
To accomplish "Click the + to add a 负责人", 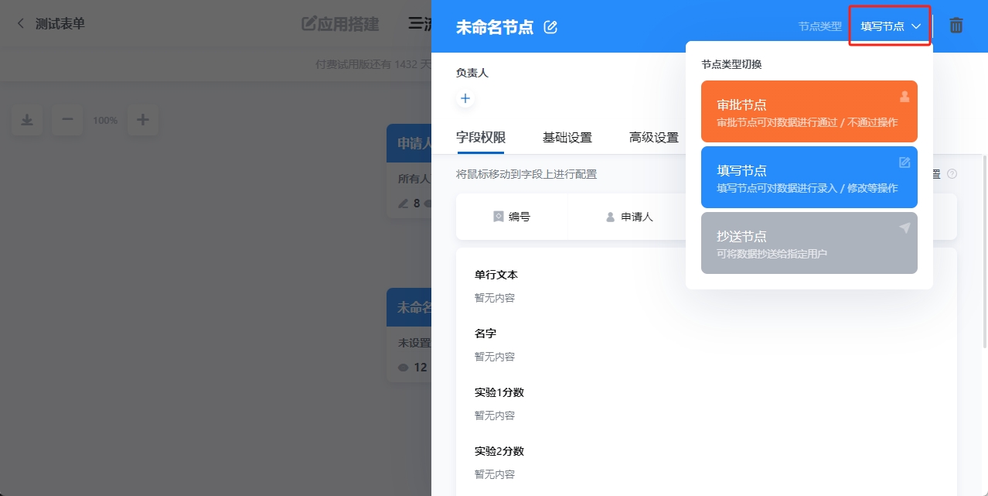I will click(x=465, y=98).
